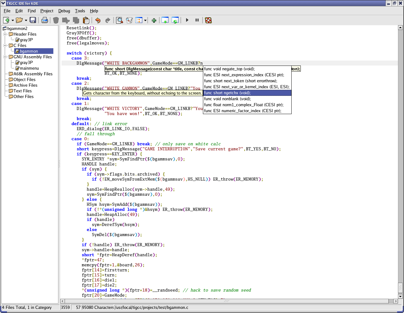Image resolution: width=404 pixels, height=313 pixels.
Task: Open the Debug menu
Action: point(64,11)
